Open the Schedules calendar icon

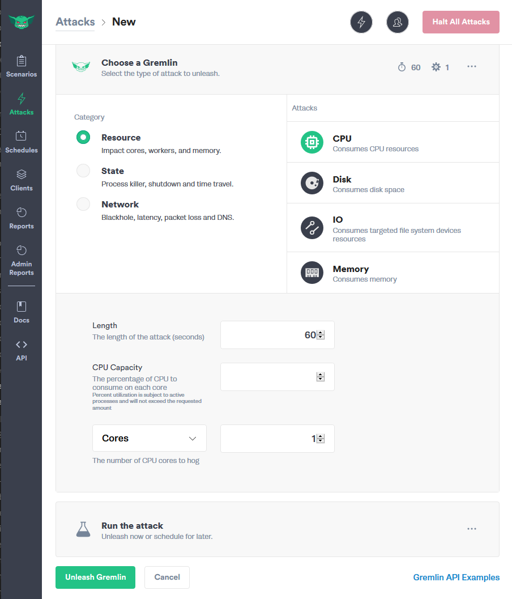click(x=22, y=136)
